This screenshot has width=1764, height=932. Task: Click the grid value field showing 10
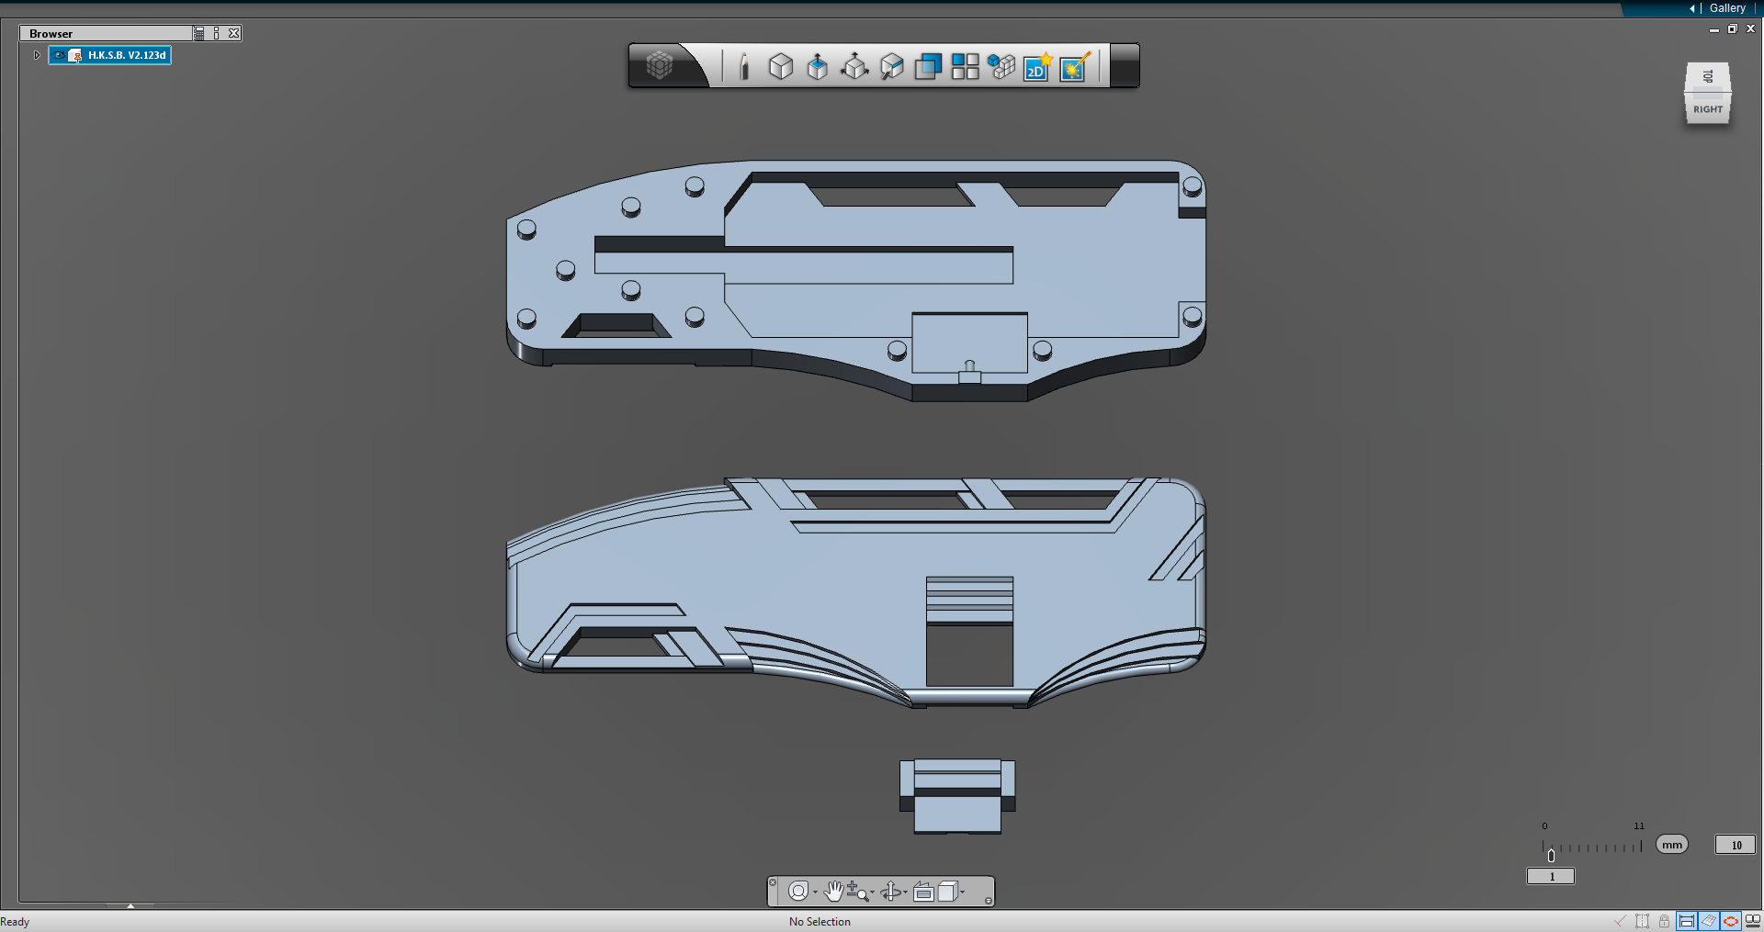click(1736, 845)
